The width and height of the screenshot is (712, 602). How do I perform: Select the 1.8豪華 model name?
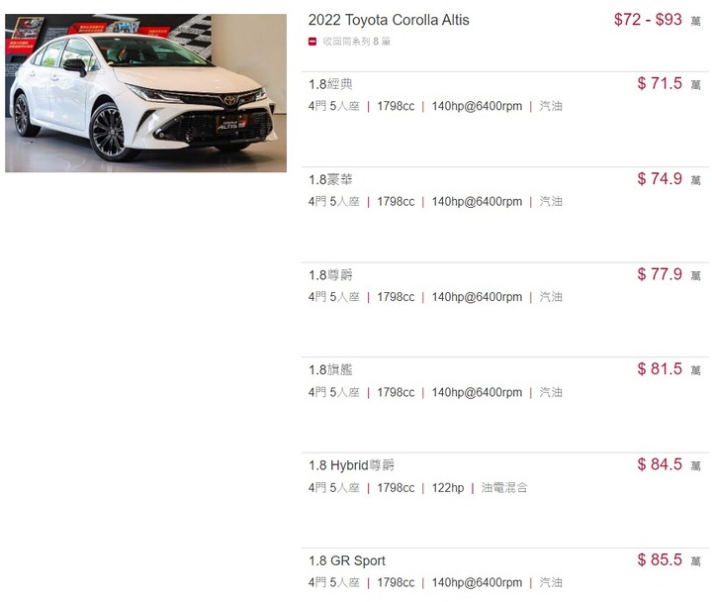pos(330,179)
